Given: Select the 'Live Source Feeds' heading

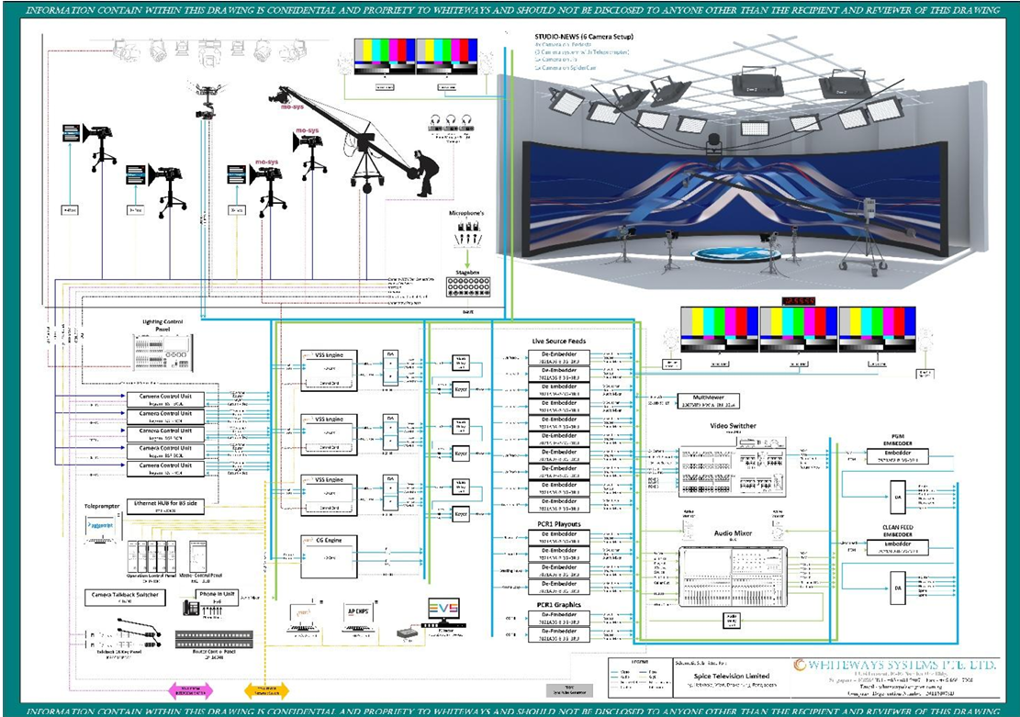Looking at the screenshot, I should (x=559, y=341).
